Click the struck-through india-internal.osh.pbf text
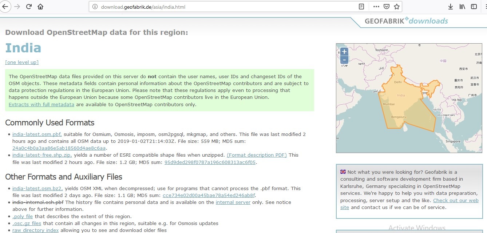The image size is (487, 233). coord(38,202)
